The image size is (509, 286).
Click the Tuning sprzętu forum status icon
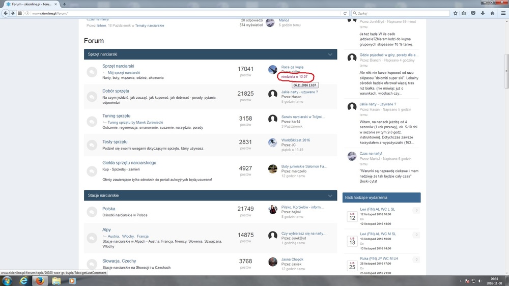pos(92,122)
